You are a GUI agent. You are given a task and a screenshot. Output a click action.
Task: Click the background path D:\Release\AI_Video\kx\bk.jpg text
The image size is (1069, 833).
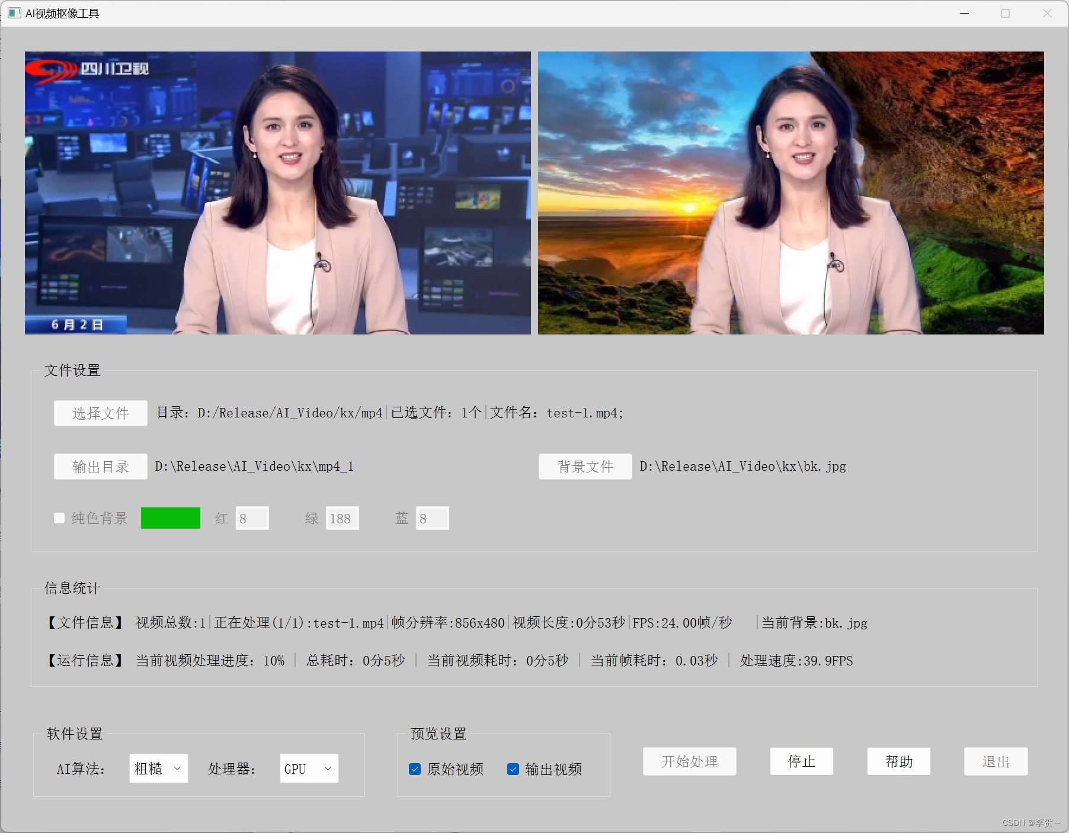[x=743, y=467]
